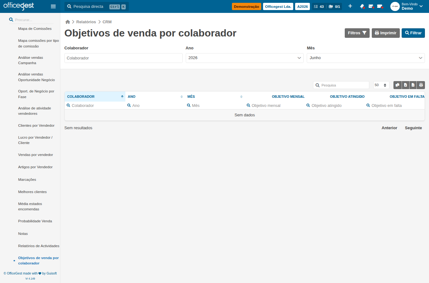Screen dimensions: 429x283
Task: Open the Ano dropdown showing 2026
Action: click(x=244, y=58)
